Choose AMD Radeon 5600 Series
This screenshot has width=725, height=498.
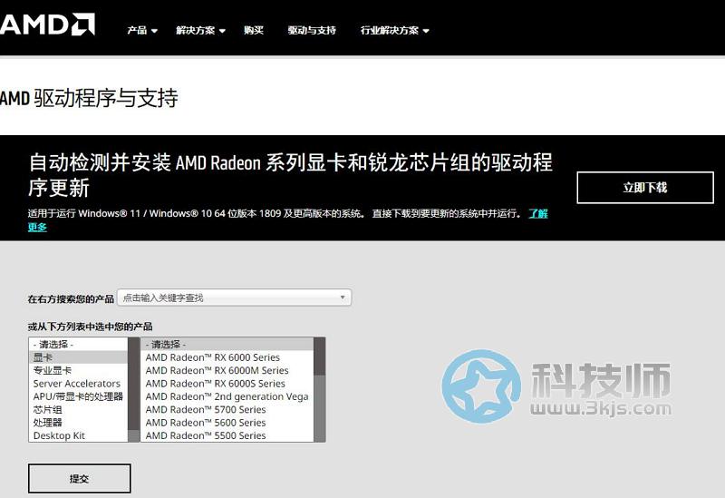point(227,422)
